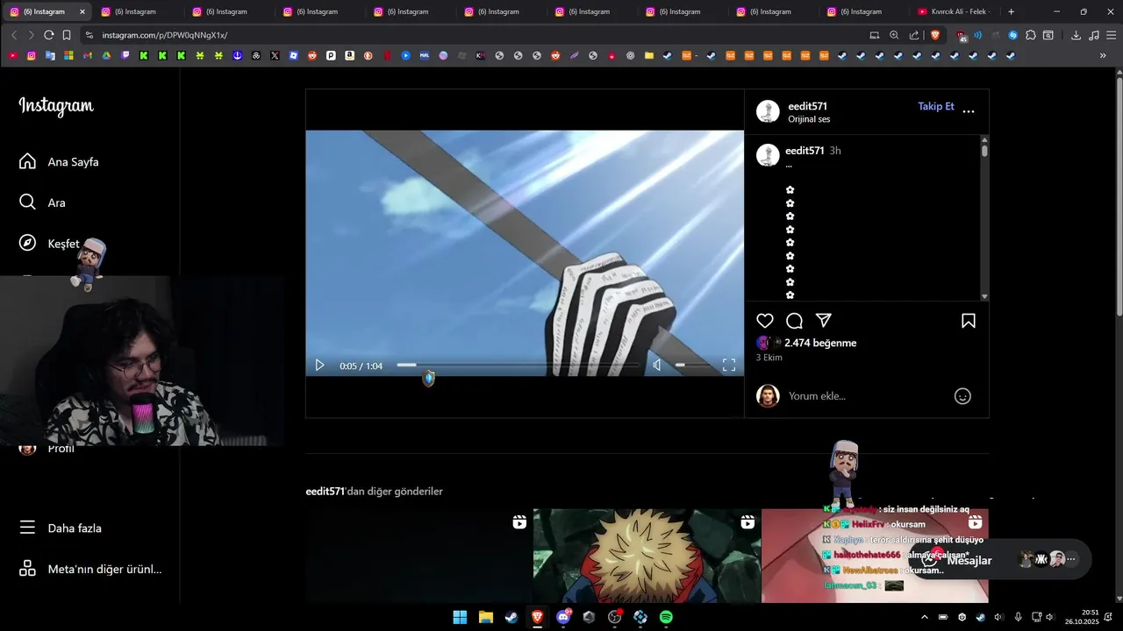Open Amazon bookmark in bookmarks bar
This screenshot has height=631, width=1123.
tap(349, 55)
